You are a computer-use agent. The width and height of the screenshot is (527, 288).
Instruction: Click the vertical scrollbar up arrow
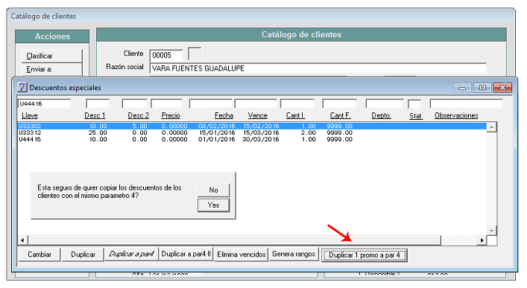tap(491, 127)
